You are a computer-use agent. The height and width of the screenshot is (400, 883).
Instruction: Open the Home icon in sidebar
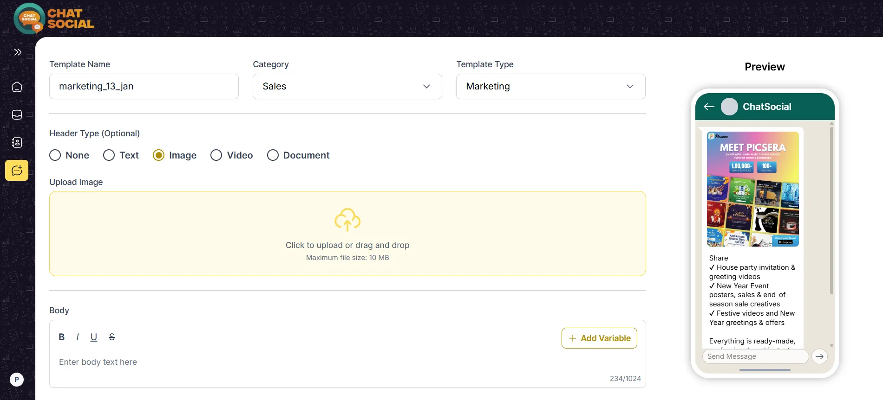17,87
